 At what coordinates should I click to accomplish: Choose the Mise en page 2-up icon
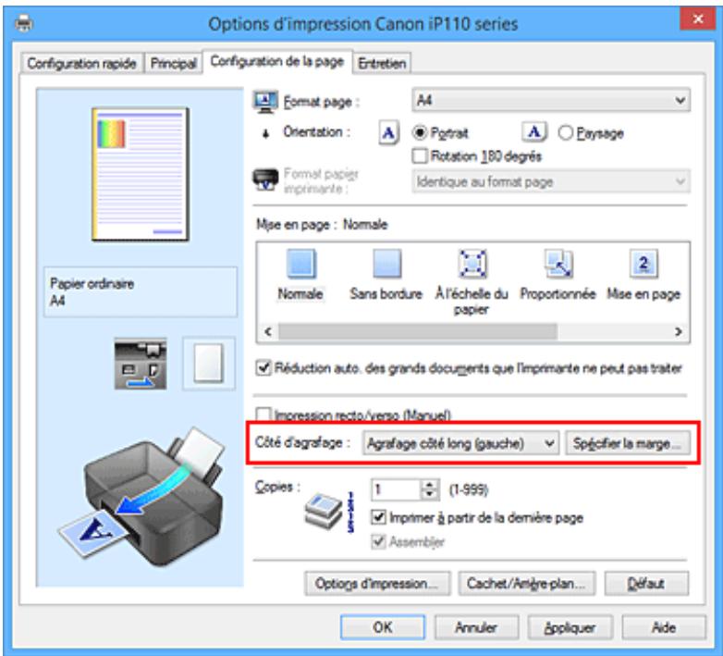click(643, 264)
